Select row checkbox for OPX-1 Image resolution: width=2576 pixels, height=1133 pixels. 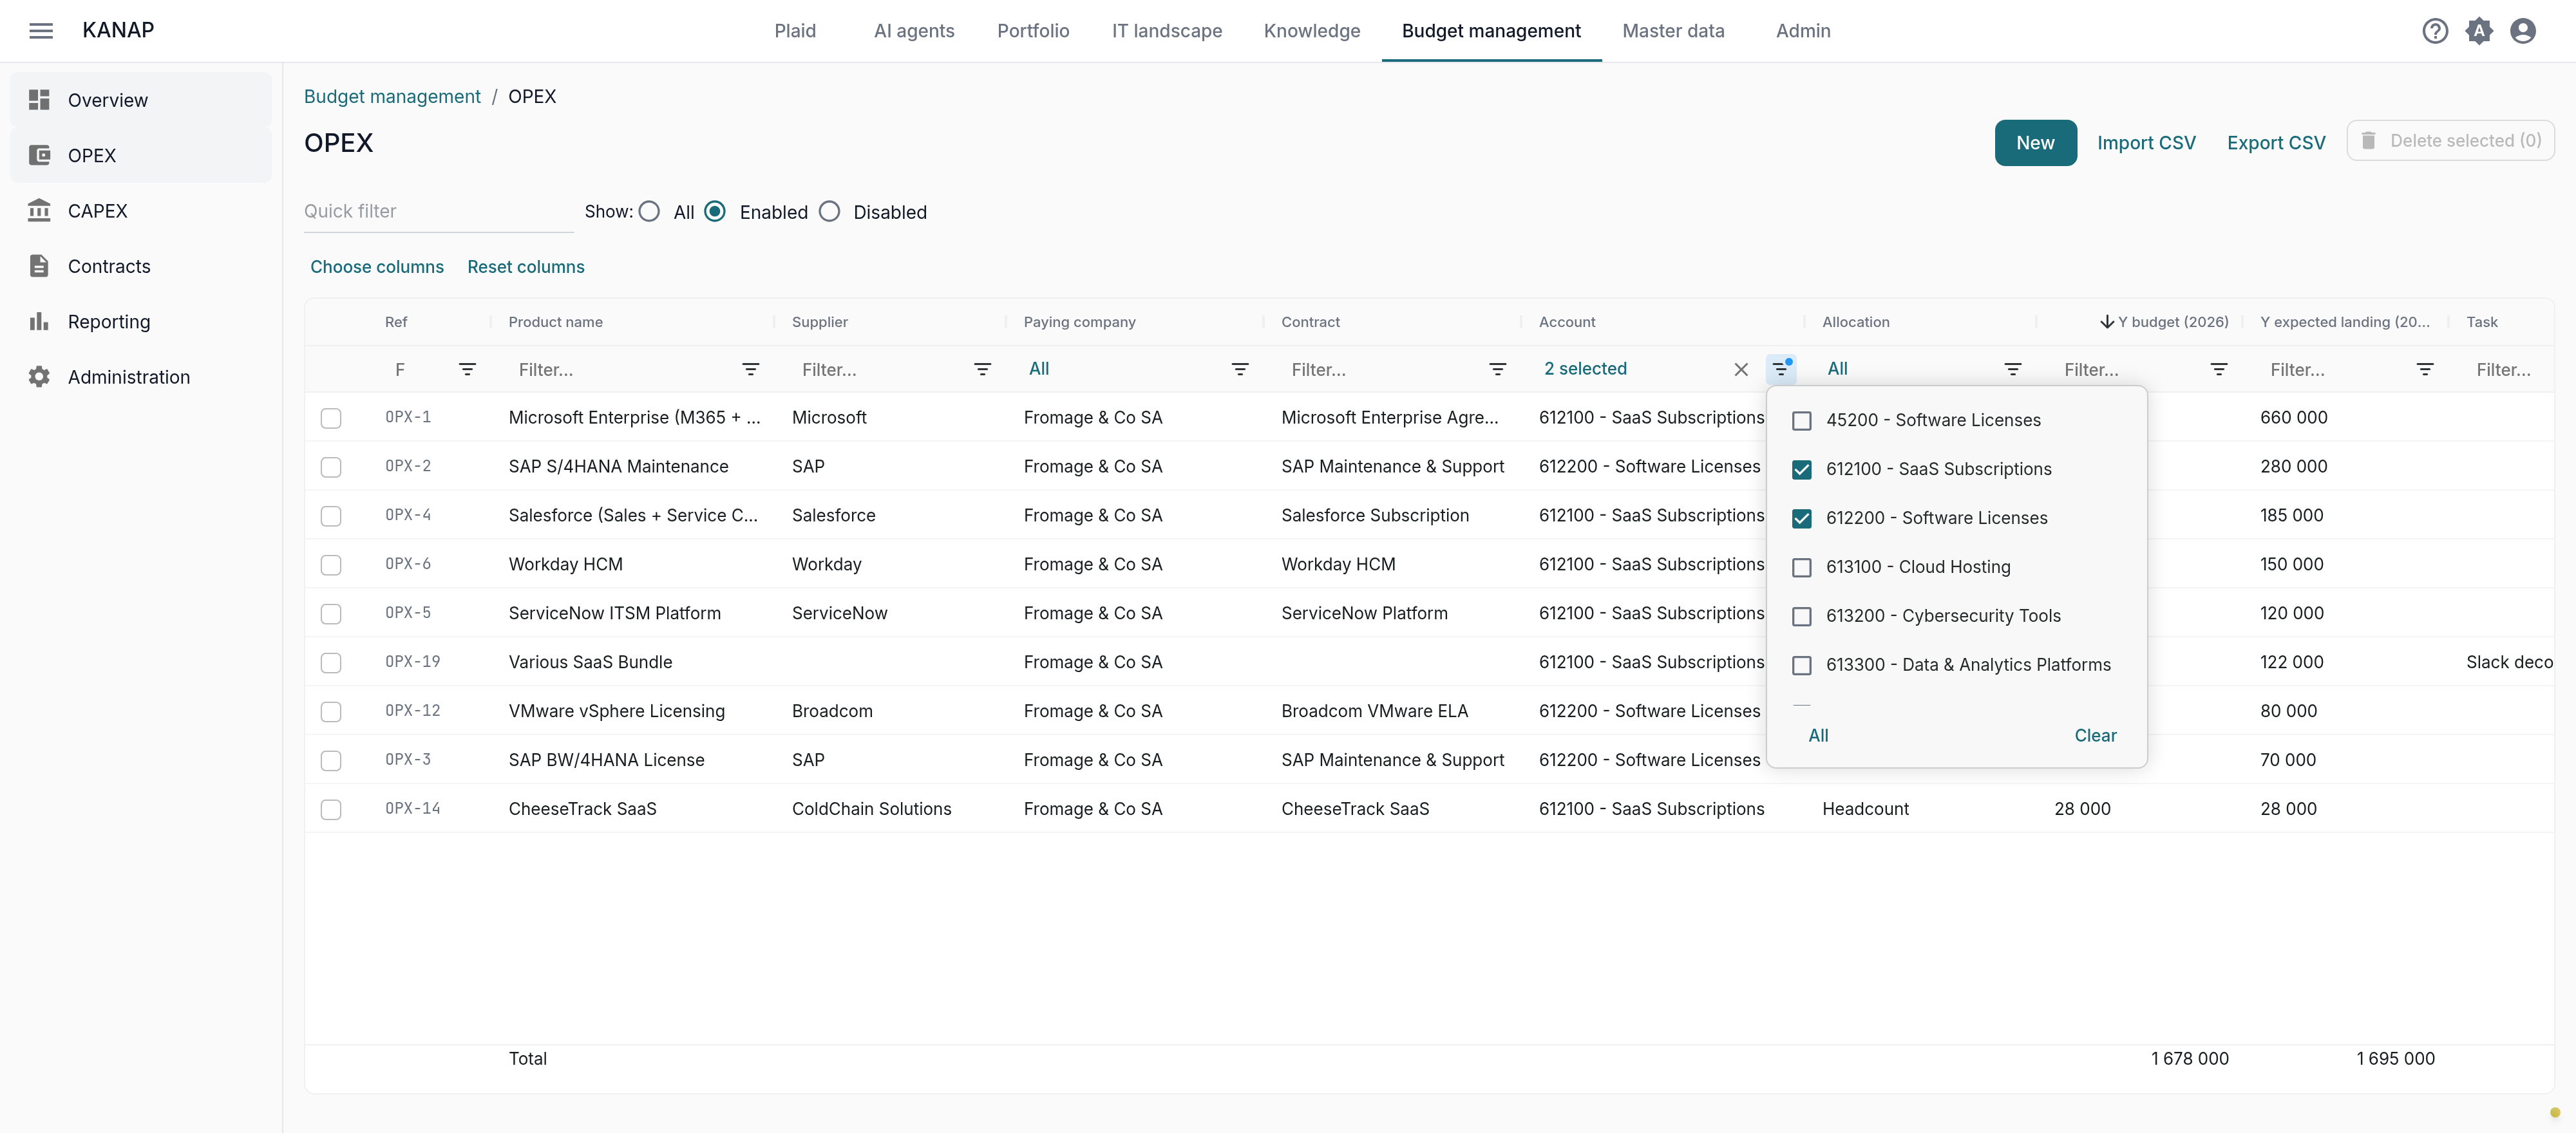coord(331,418)
